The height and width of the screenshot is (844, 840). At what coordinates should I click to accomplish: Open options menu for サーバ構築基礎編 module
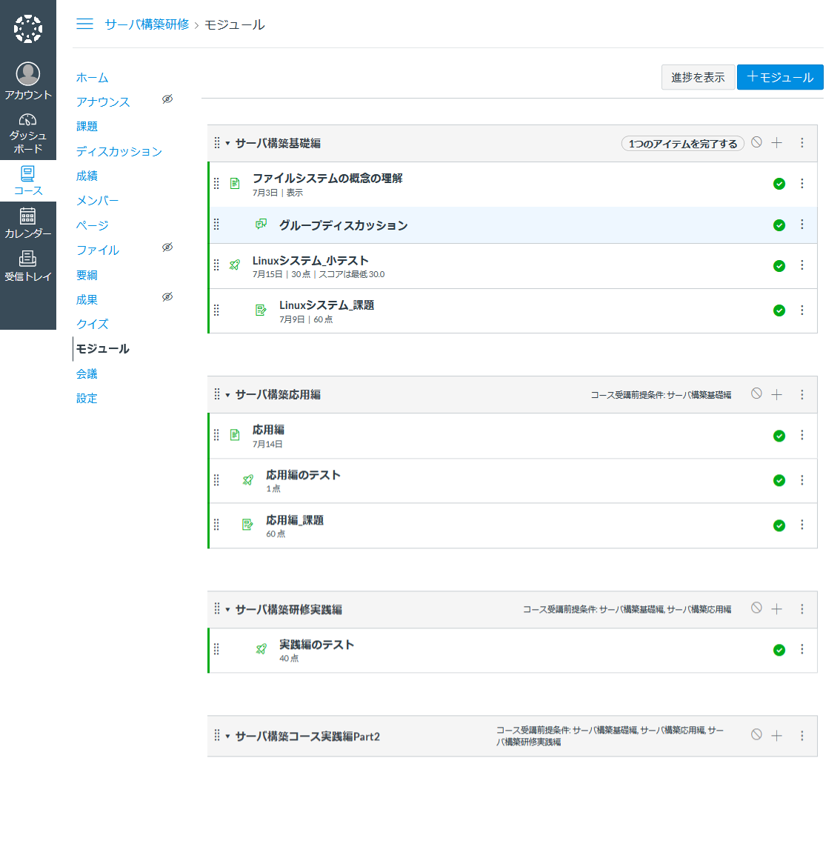(801, 142)
